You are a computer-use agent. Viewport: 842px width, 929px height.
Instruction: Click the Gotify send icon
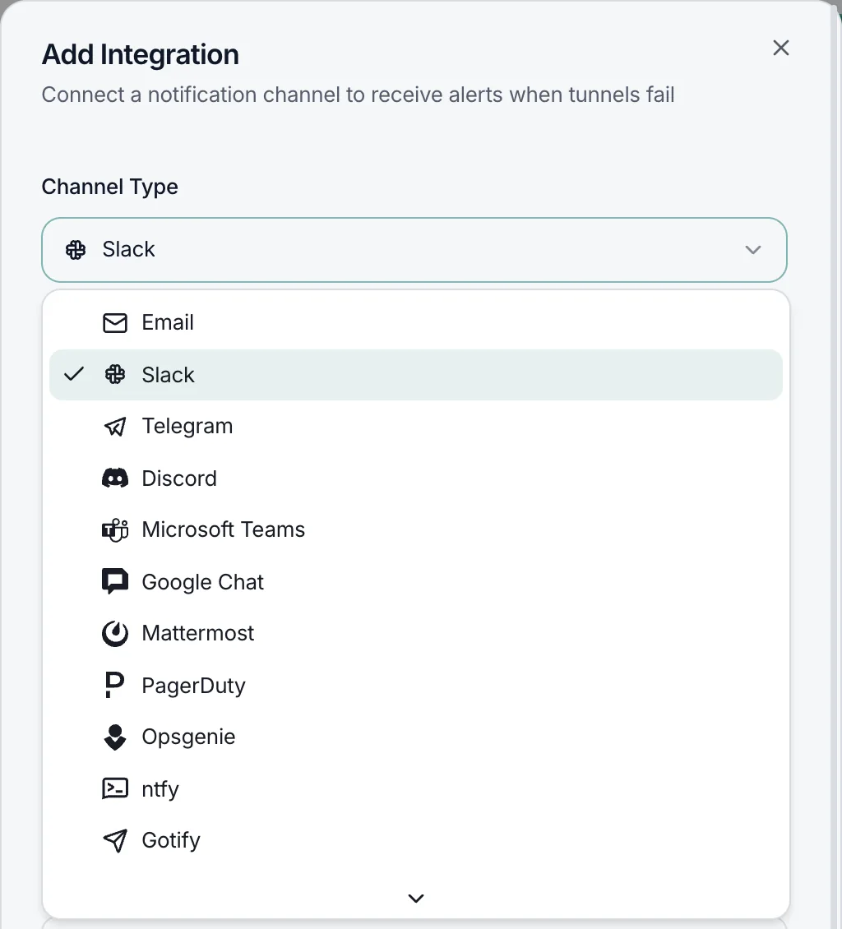coord(115,841)
